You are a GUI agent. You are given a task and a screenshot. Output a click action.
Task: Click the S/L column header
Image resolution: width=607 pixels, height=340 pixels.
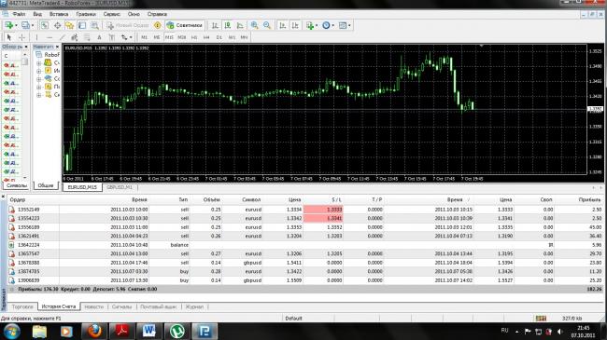click(x=336, y=199)
